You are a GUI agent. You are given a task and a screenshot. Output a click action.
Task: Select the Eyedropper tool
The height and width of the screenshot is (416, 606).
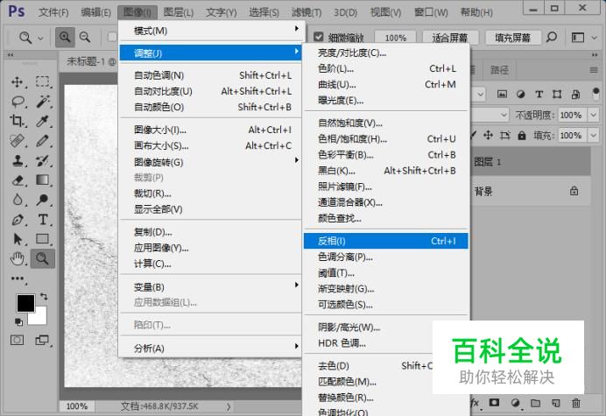(43, 121)
